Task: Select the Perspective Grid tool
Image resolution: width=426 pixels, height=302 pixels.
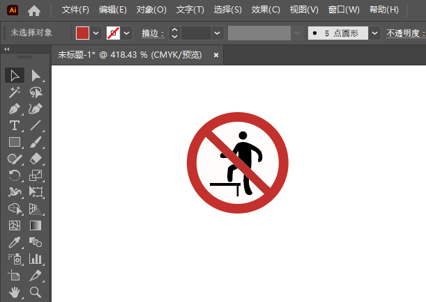Action: pos(36,209)
